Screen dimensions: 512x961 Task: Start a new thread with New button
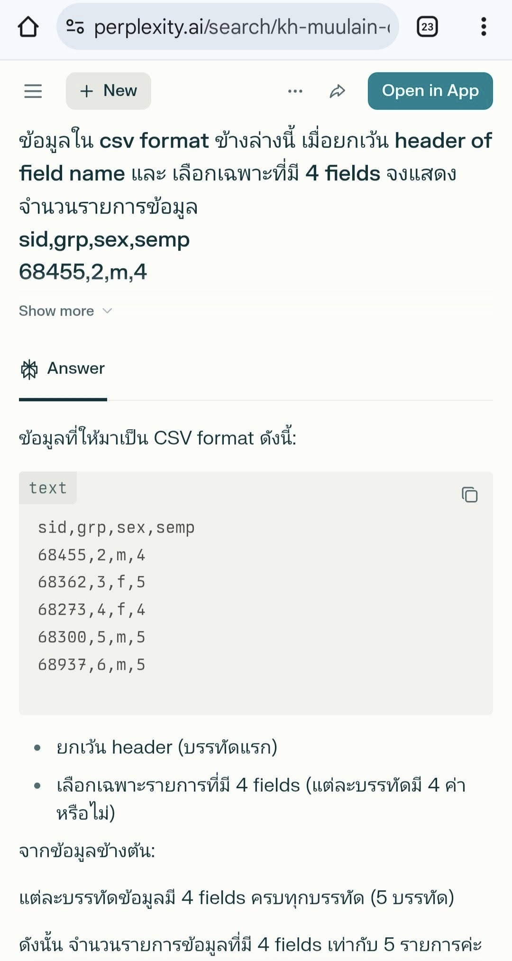click(x=109, y=91)
